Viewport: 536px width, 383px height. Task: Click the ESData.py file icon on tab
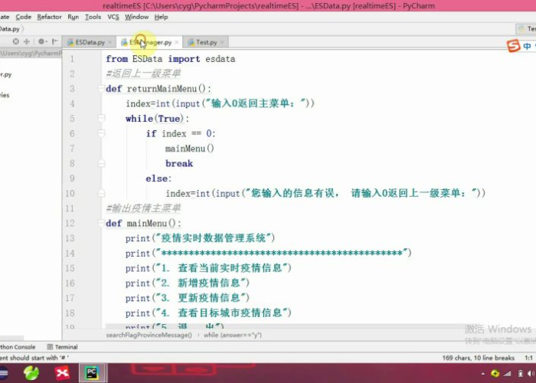70,42
